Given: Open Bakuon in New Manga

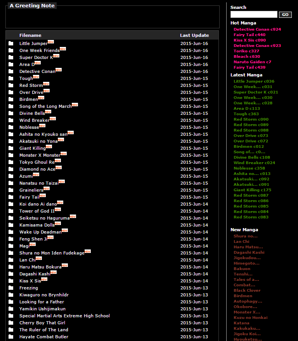Looking at the screenshot, I should point(242,268).
